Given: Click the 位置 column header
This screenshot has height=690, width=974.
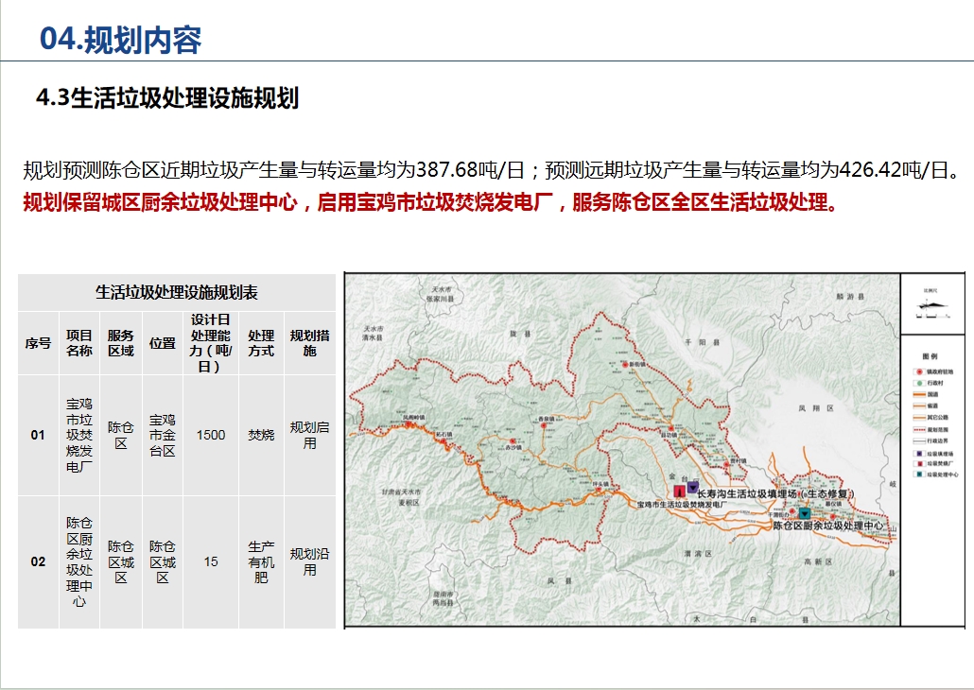Looking at the screenshot, I should click(162, 343).
